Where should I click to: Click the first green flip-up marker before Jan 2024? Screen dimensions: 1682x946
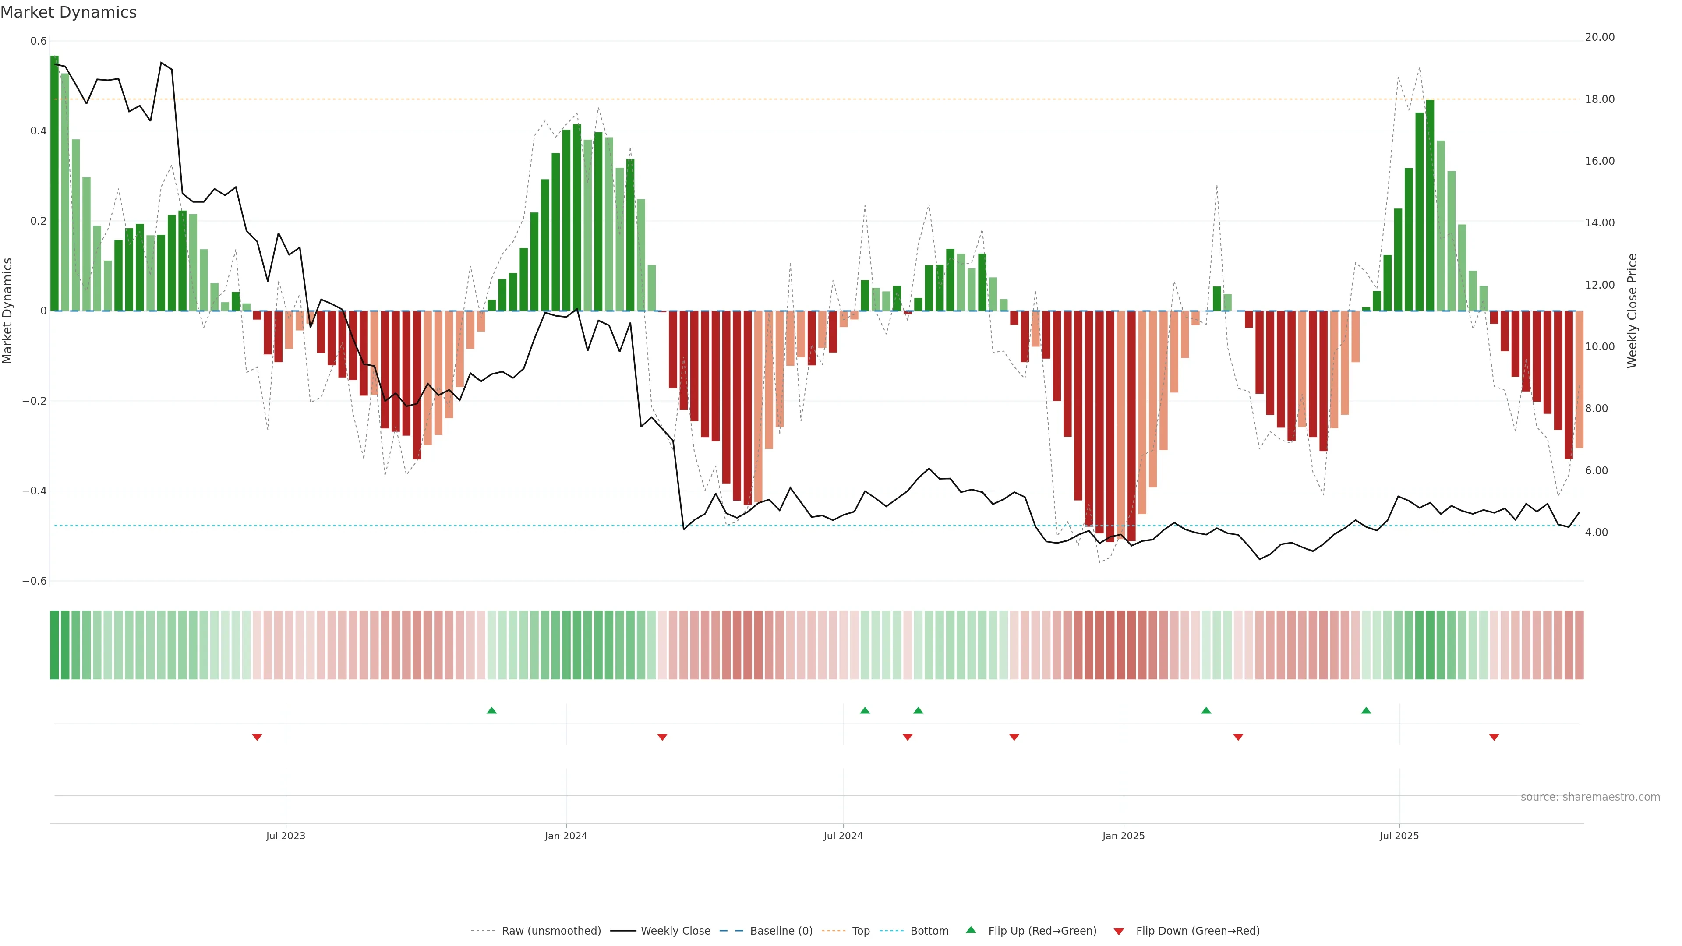491,710
